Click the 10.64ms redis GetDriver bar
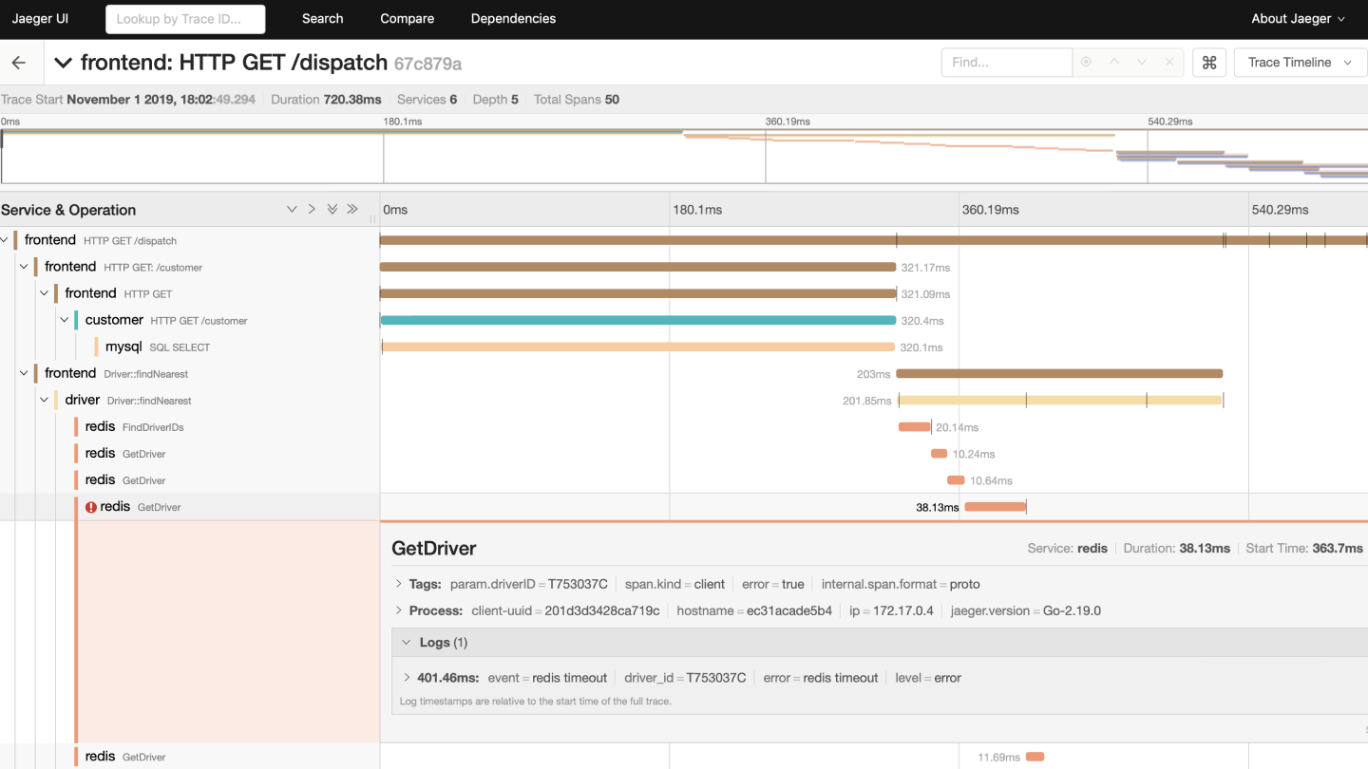The width and height of the screenshot is (1368, 769). pos(956,480)
